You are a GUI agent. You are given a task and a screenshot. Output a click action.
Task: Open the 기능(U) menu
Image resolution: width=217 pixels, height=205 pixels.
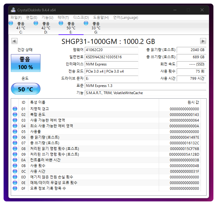click(x=47, y=17)
